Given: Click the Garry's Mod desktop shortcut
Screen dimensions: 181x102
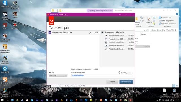Looking at the screenshot, I should click(5, 4).
